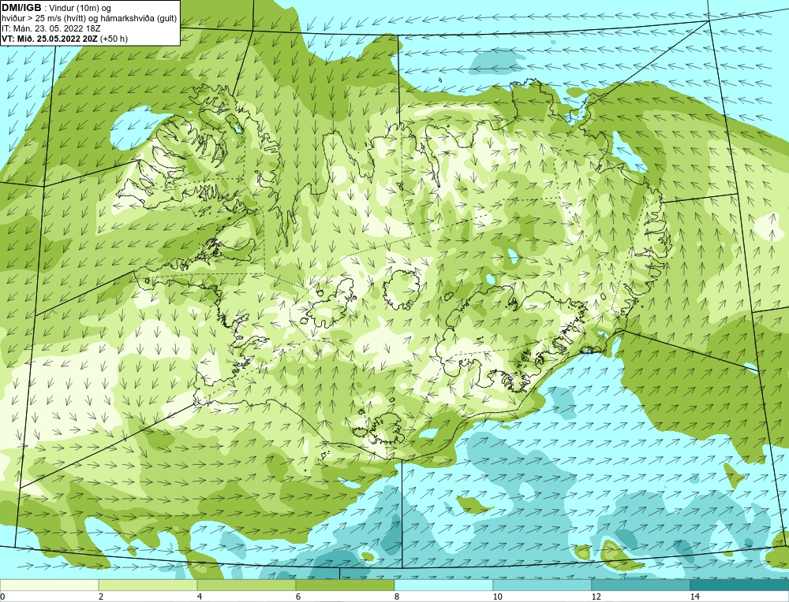Click the 'IT: Mán. 23. 05. 2022 18Z' line
This screenshot has width=789, height=602.
tap(50, 28)
